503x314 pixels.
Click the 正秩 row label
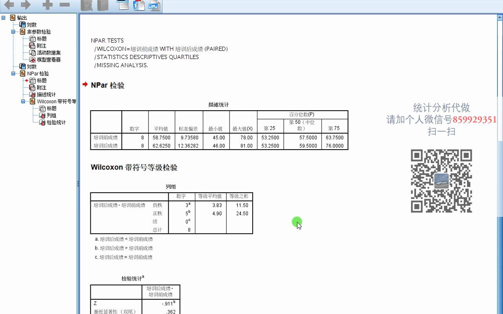pos(158,214)
